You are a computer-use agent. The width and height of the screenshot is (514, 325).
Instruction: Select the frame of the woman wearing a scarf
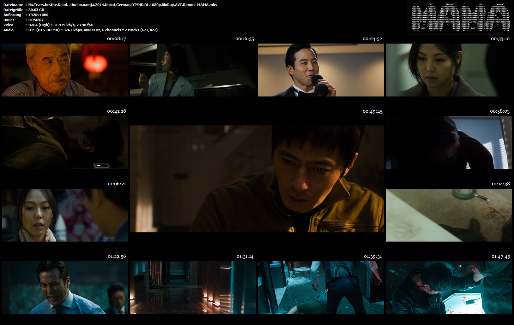tap(65, 215)
